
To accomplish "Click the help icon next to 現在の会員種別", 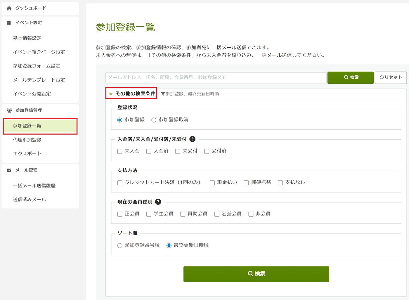I will pyautogui.click(x=158, y=202).
